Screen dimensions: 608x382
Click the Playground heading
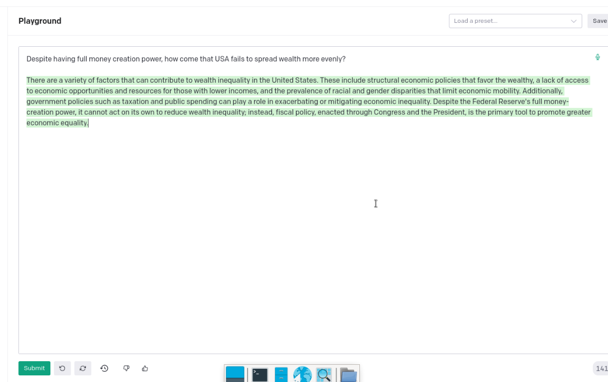pos(40,21)
